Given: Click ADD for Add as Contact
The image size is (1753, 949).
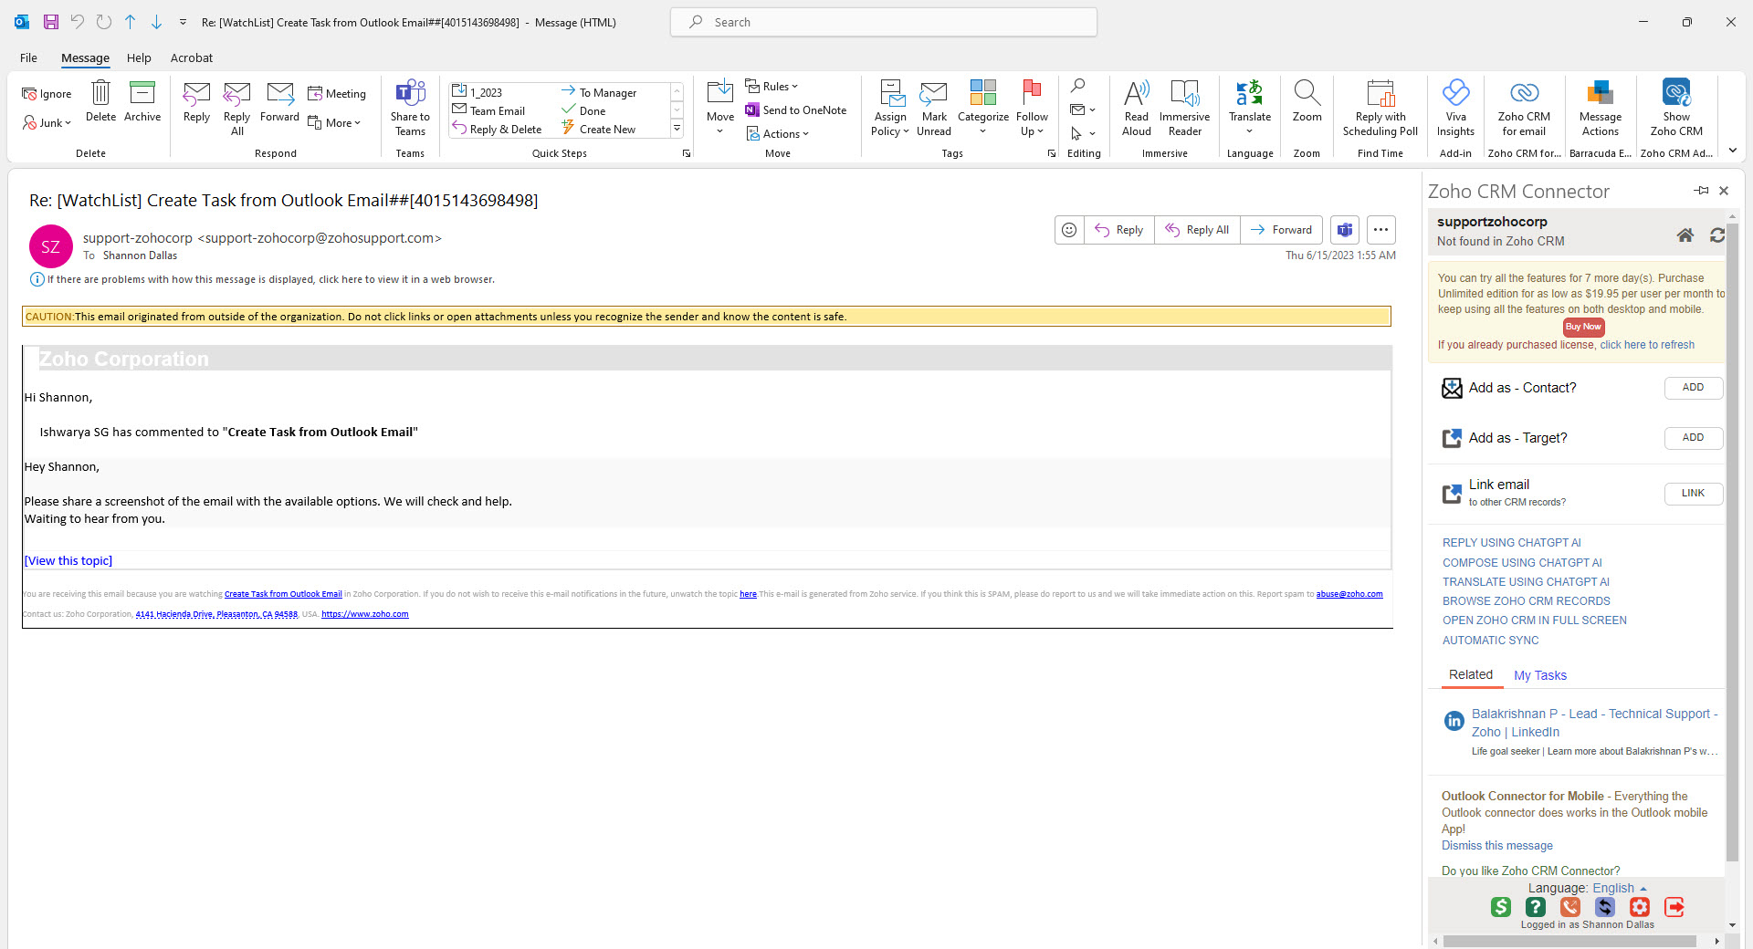Looking at the screenshot, I should (x=1693, y=388).
